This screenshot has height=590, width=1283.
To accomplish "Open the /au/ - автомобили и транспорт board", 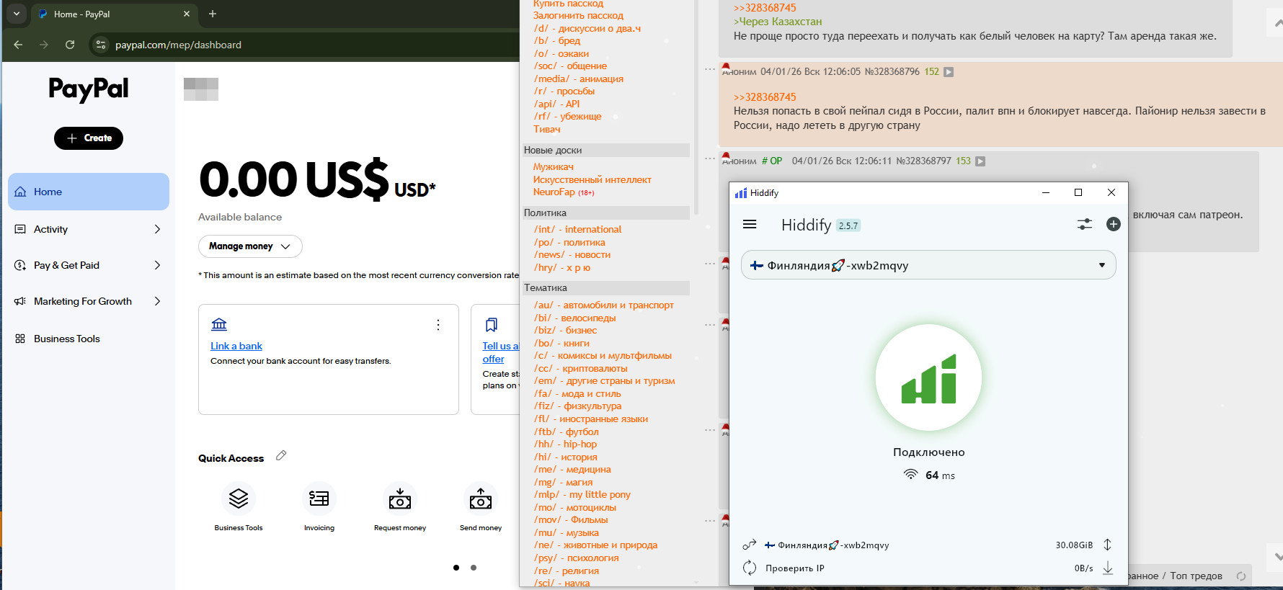I will [604, 305].
